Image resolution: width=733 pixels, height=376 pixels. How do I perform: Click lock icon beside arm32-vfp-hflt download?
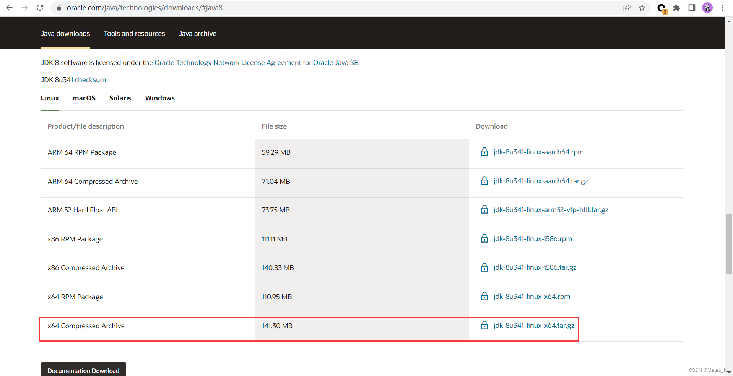pyautogui.click(x=484, y=209)
